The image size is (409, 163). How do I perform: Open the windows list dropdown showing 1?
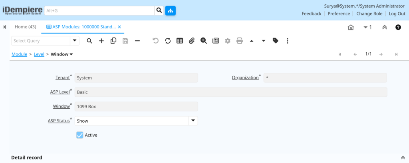point(367,27)
